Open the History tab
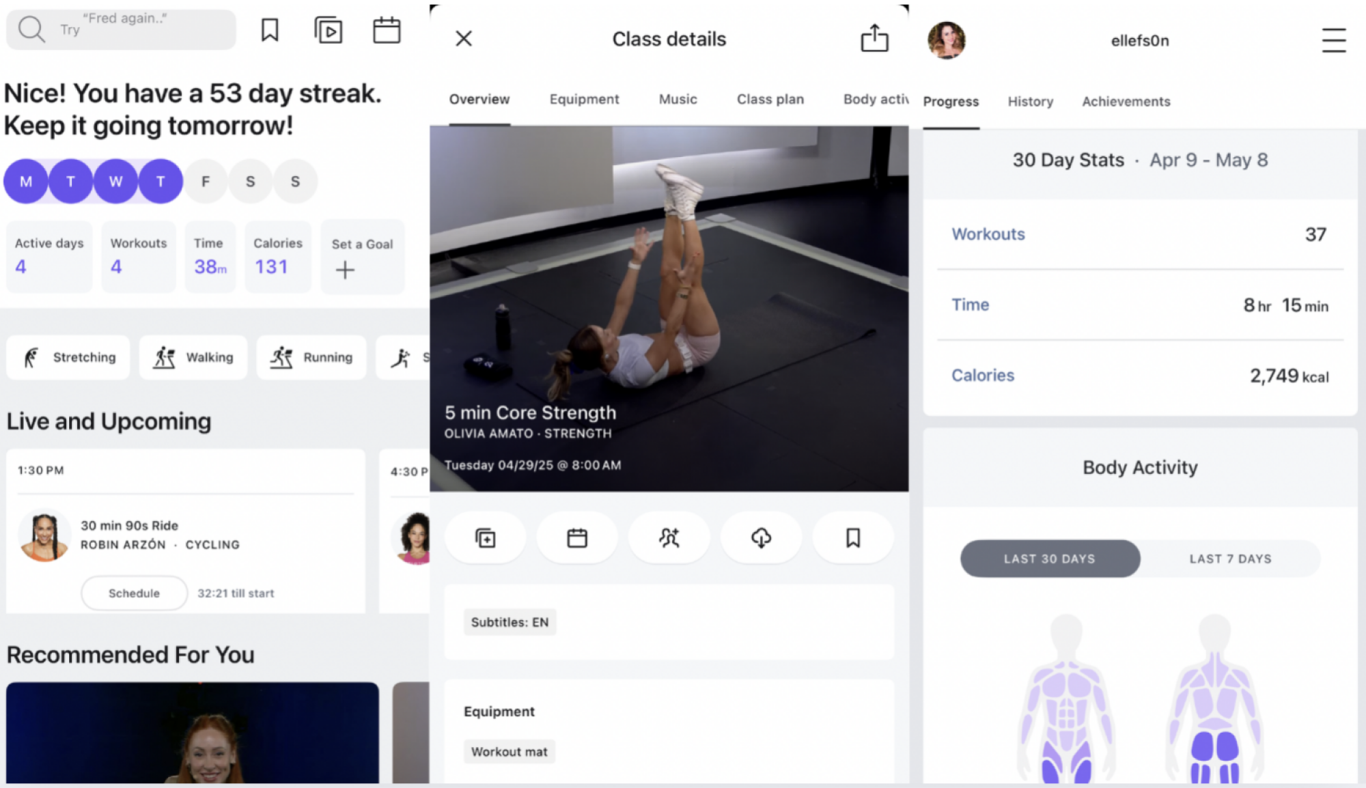This screenshot has width=1366, height=788. pyautogui.click(x=1030, y=102)
